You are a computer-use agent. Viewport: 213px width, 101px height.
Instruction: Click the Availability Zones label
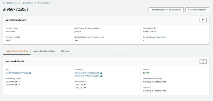coord(13,79)
